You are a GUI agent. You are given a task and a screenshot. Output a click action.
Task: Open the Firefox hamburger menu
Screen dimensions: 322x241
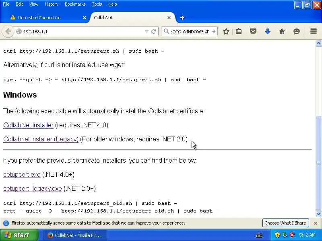pos(314,31)
